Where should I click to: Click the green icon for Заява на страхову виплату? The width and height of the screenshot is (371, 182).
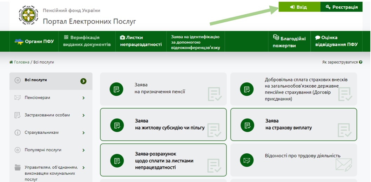(247, 125)
